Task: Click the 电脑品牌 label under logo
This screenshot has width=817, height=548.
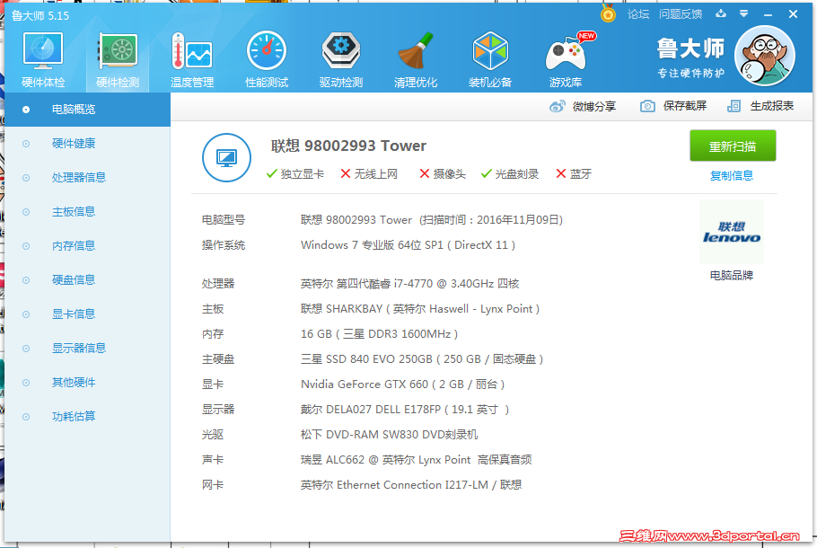Action: coord(732,275)
